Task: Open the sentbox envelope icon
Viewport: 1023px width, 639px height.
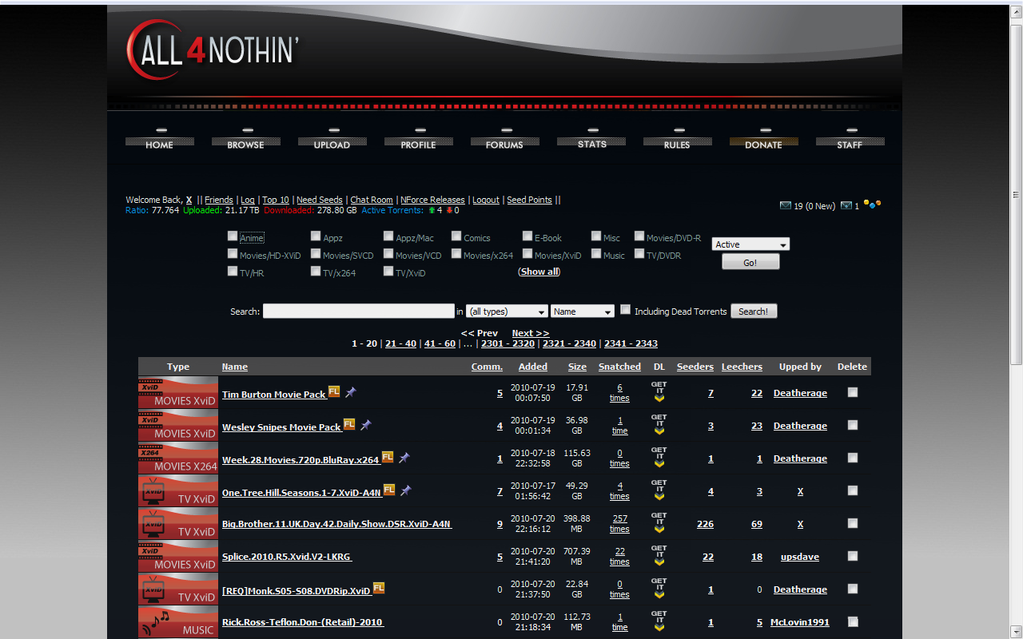Action: click(846, 205)
